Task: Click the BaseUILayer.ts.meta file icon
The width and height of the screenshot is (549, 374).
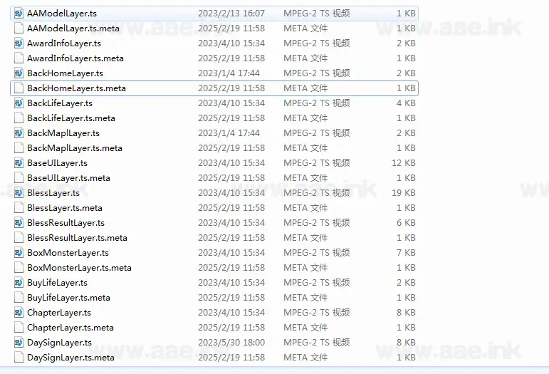Action: (19, 178)
